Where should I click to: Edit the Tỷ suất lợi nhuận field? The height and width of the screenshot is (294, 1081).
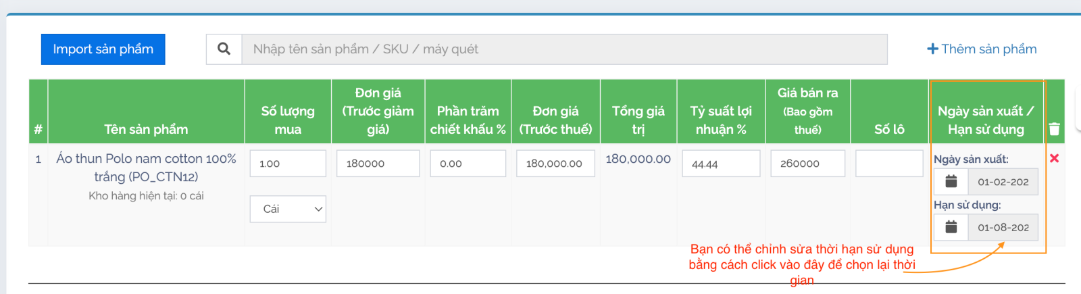point(721,164)
